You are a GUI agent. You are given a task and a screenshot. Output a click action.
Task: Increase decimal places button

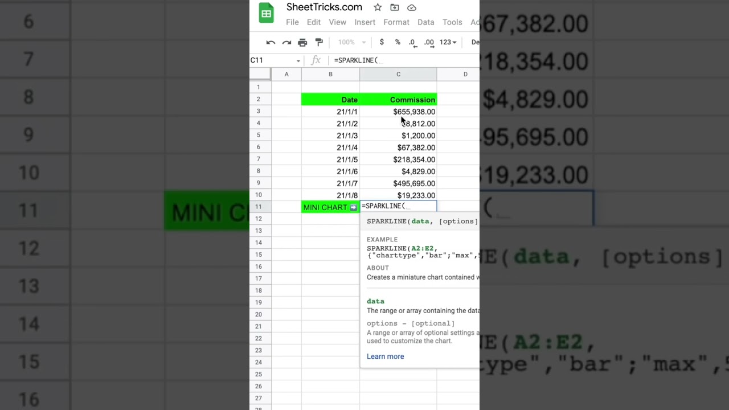click(429, 42)
